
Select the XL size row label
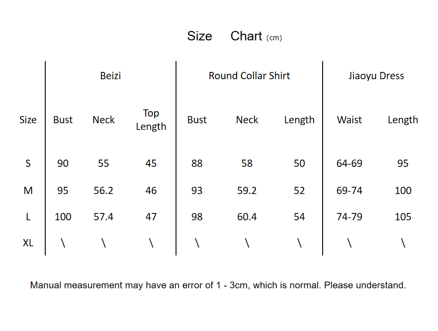[28, 243]
